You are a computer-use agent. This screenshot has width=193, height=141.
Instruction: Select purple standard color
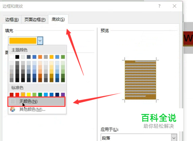pos(63,95)
